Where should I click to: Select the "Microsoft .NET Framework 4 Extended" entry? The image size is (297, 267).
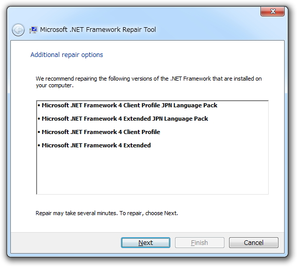(x=94, y=145)
